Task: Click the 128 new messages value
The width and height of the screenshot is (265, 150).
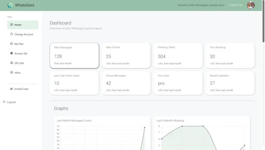Action: (58, 56)
